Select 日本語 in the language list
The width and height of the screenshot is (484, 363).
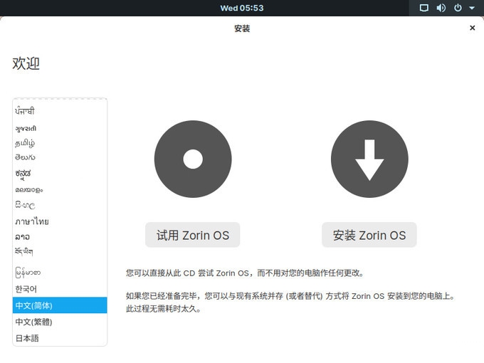(60, 338)
